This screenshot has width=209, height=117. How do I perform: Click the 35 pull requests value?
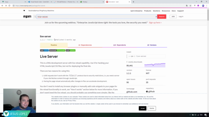coord(147,82)
